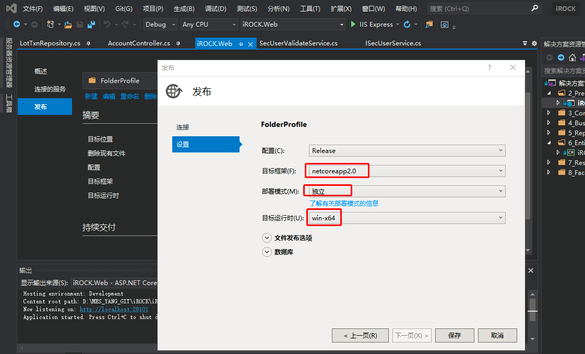
Task: Select the 连接 step in publish dialog
Action: [183, 127]
